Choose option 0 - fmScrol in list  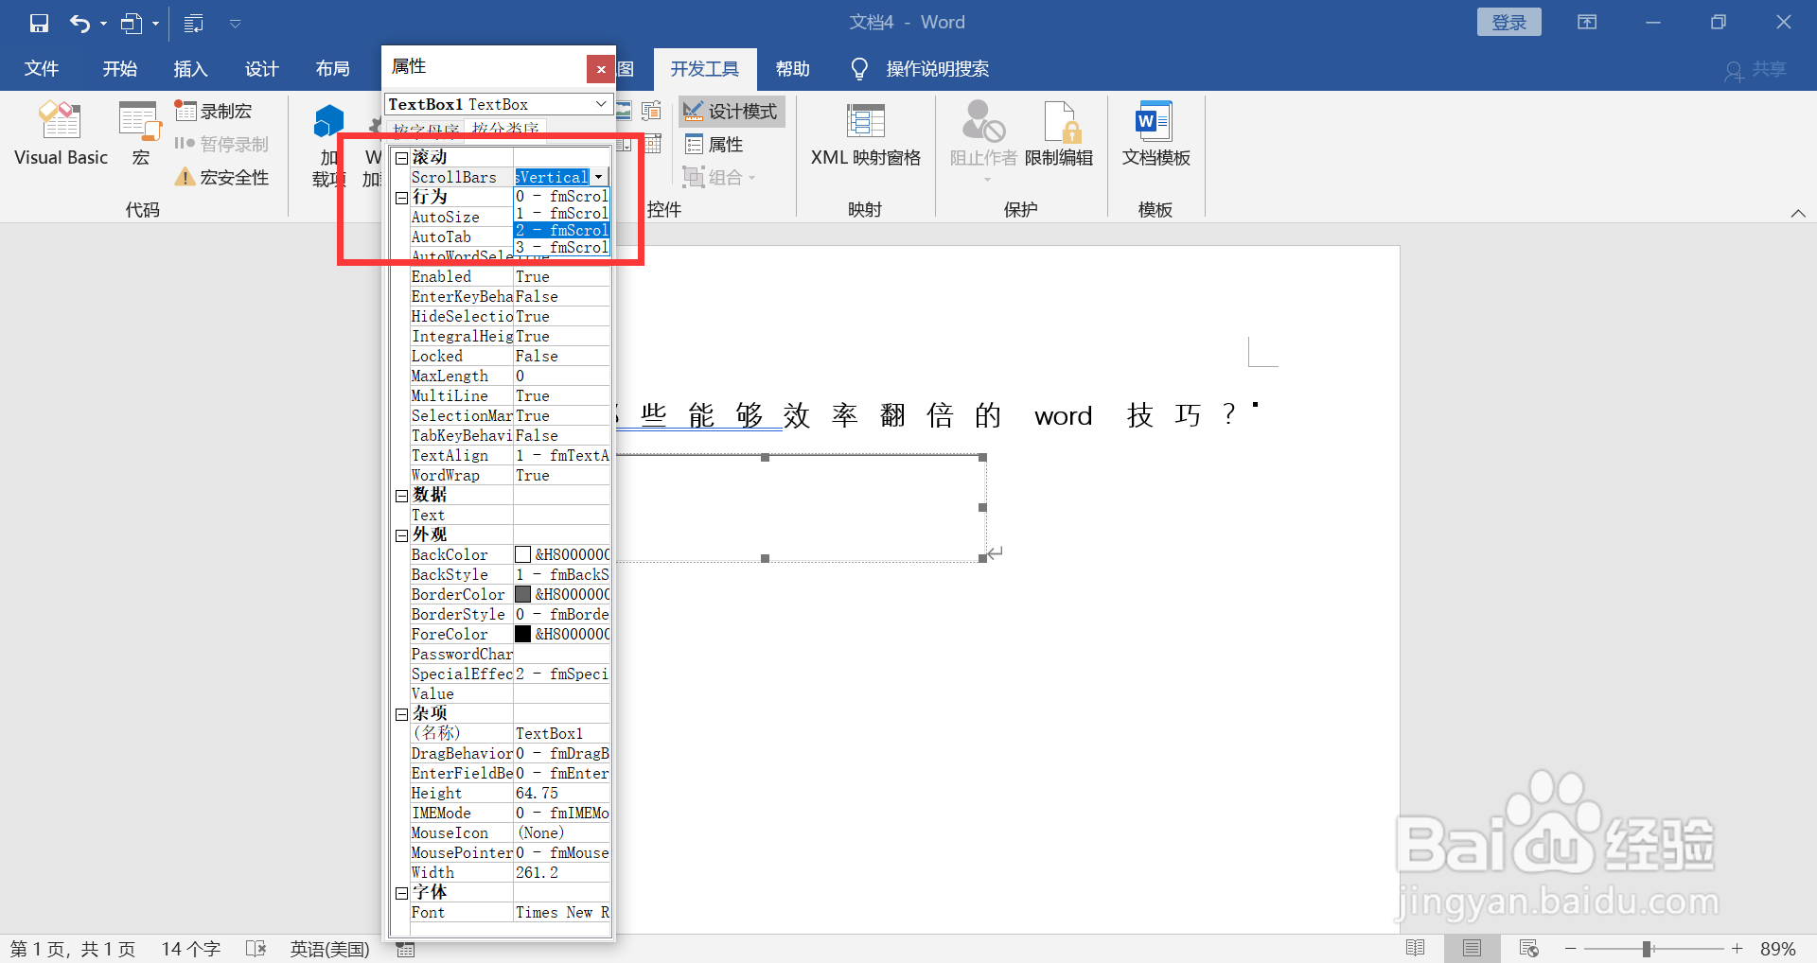click(562, 196)
